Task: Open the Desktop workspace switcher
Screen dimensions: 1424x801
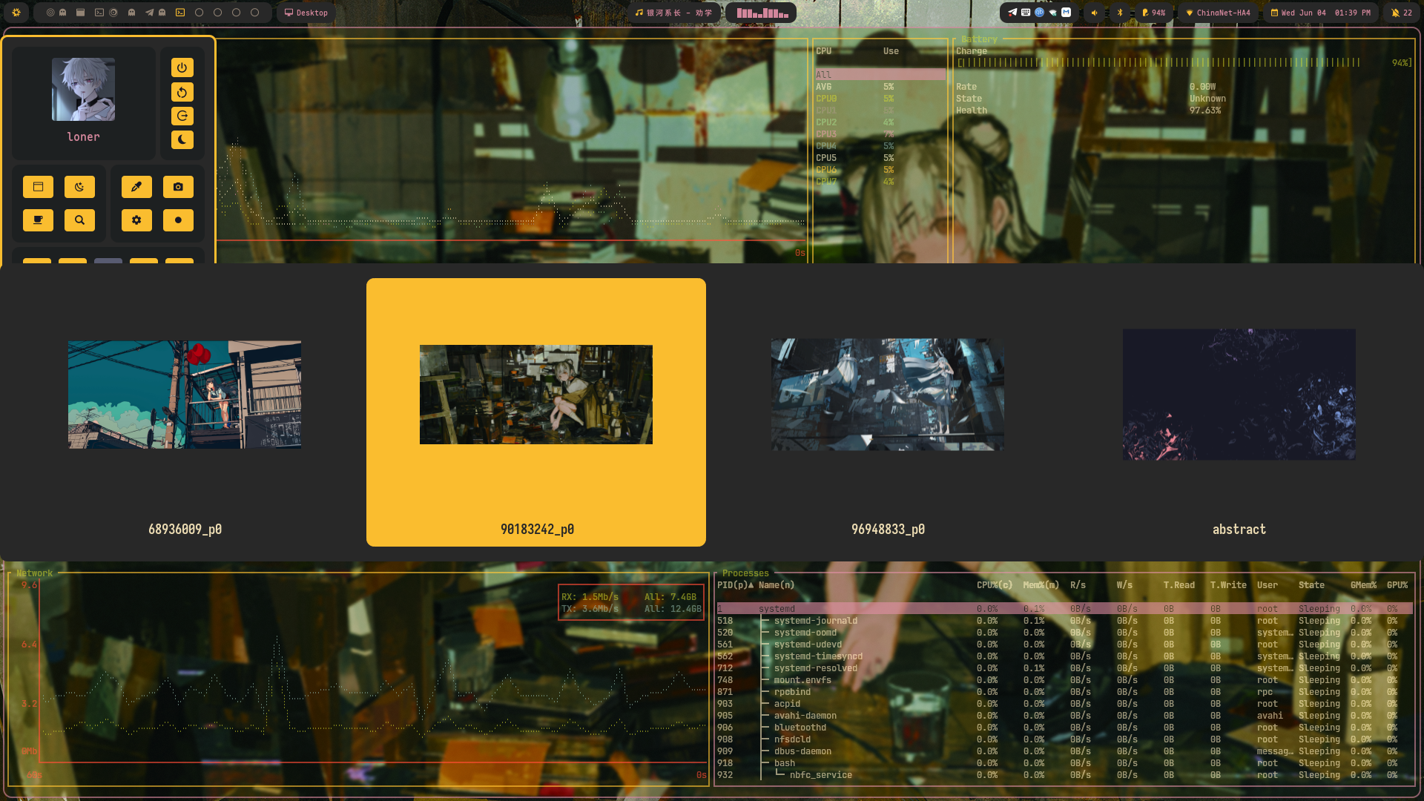Action: tap(306, 13)
